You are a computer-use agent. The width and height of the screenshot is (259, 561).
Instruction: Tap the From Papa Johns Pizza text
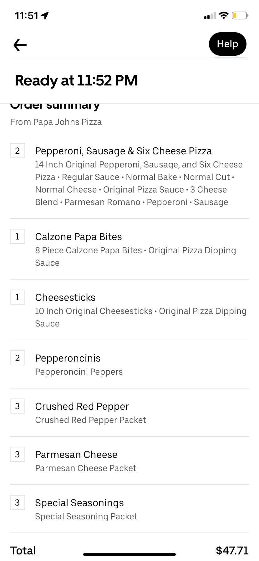coord(56,122)
